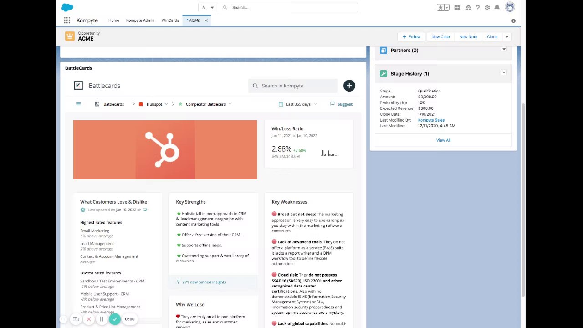Open the Kompyte Sales link
The width and height of the screenshot is (583, 328).
point(431,120)
